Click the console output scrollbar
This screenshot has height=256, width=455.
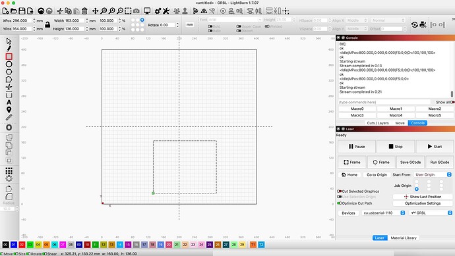pos(452,94)
